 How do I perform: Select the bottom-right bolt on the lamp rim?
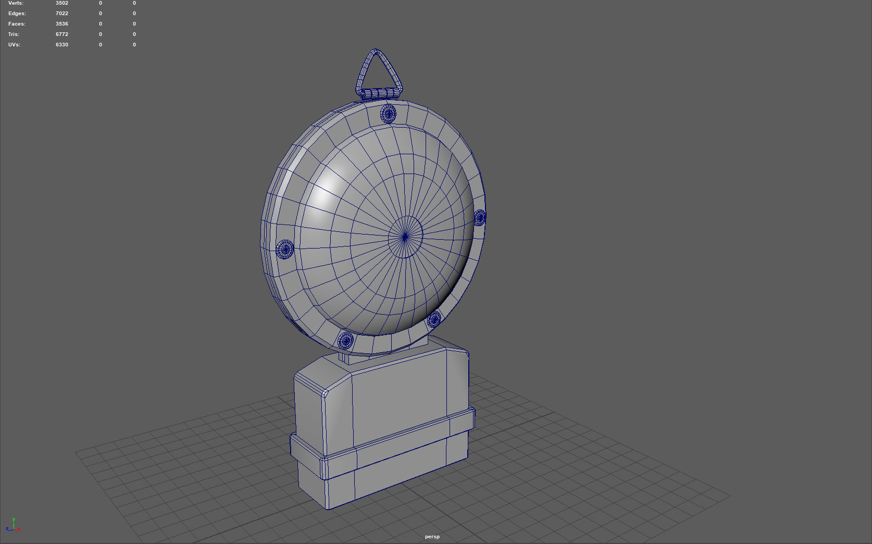point(434,319)
